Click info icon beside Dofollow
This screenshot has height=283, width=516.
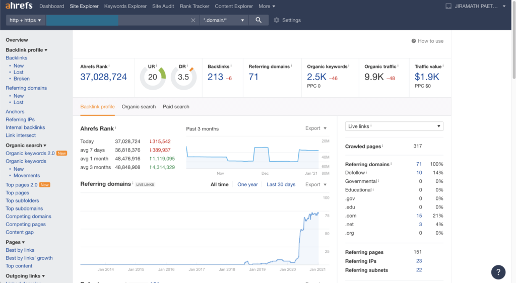click(x=366, y=172)
